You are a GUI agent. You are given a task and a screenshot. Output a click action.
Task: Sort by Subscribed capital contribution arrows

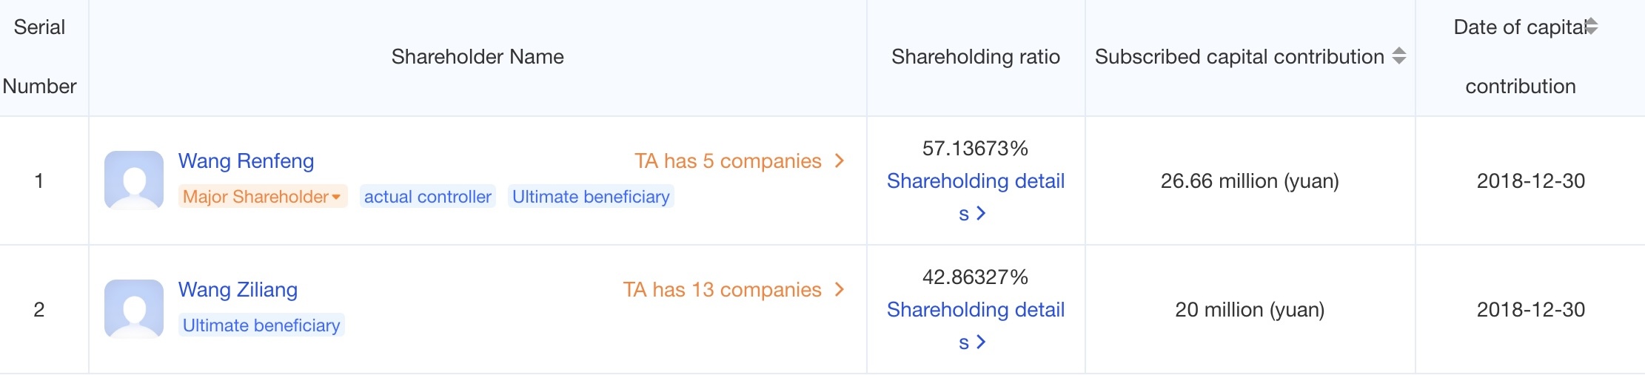1398,56
